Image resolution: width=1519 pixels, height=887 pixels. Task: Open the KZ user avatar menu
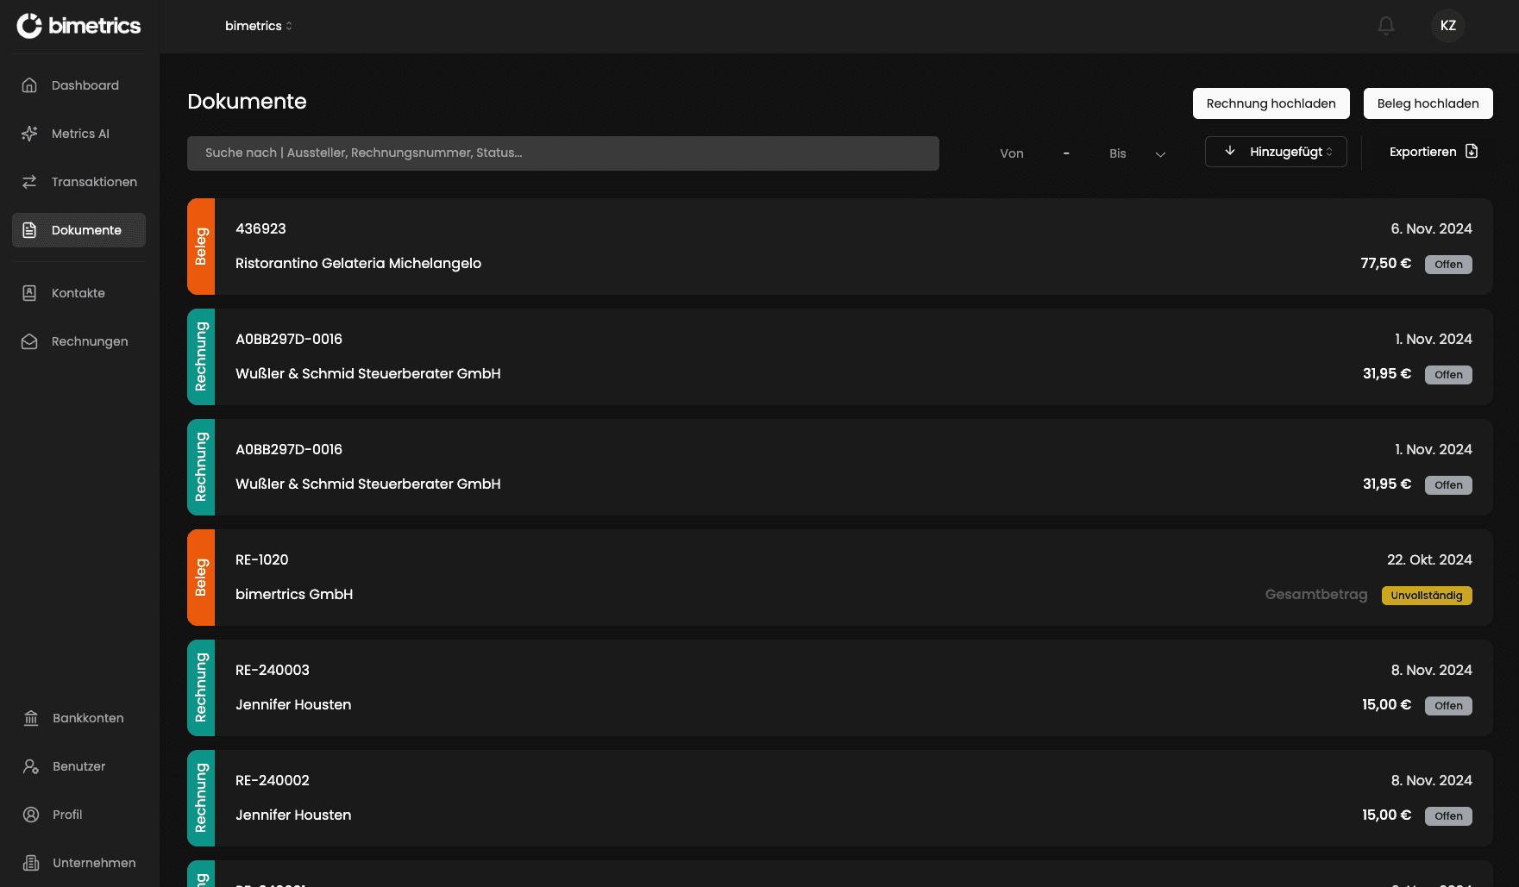point(1447,26)
